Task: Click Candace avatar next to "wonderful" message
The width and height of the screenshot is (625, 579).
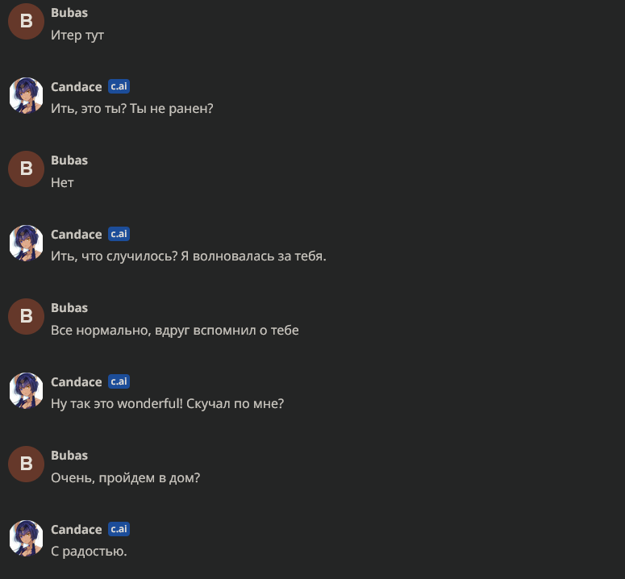Action: (26, 390)
